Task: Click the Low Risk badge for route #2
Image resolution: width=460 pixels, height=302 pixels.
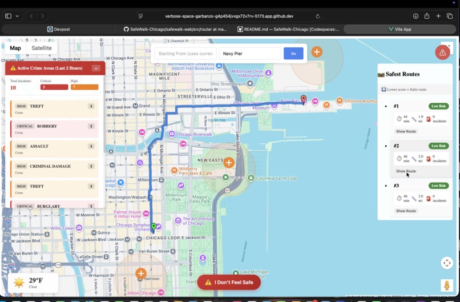Action: tap(438, 146)
